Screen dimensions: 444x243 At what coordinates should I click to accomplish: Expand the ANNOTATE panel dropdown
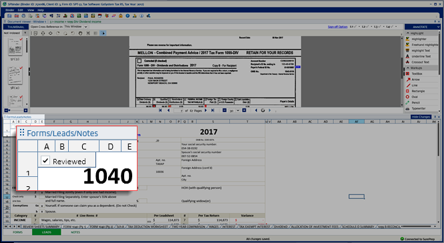pyautogui.click(x=439, y=27)
